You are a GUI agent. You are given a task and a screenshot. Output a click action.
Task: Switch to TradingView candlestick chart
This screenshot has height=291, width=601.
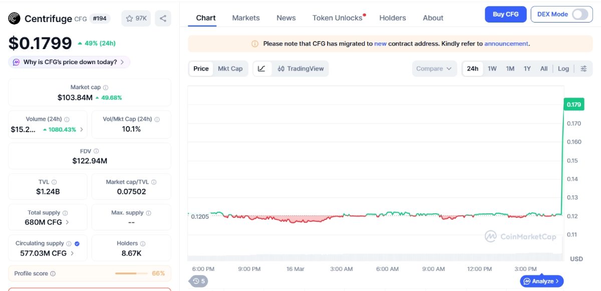300,69
